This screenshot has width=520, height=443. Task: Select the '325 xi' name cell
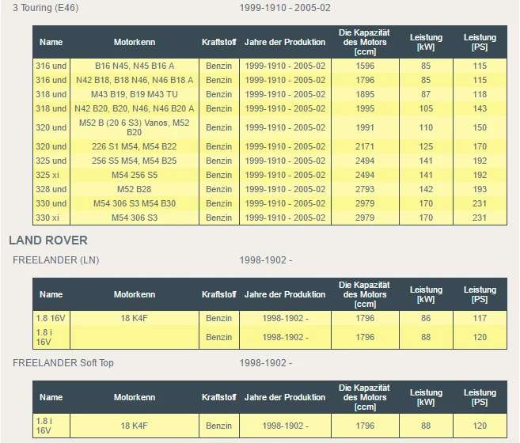click(x=47, y=175)
